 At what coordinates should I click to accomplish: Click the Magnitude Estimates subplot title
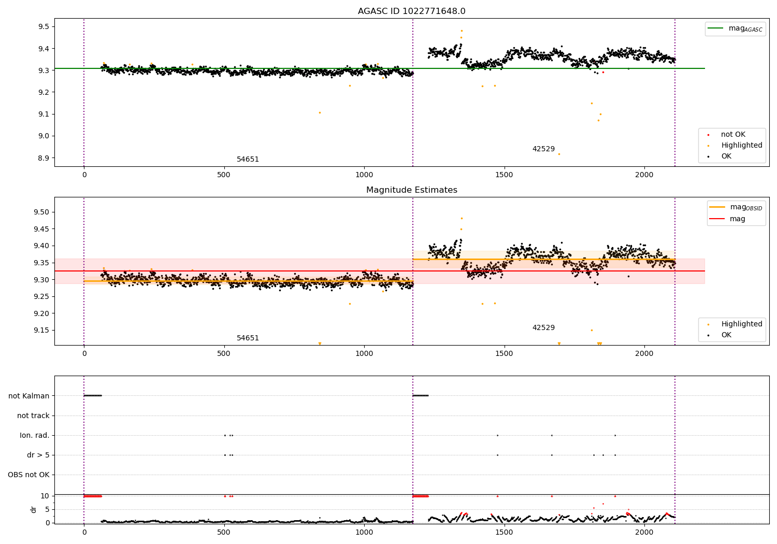coord(412,190)
